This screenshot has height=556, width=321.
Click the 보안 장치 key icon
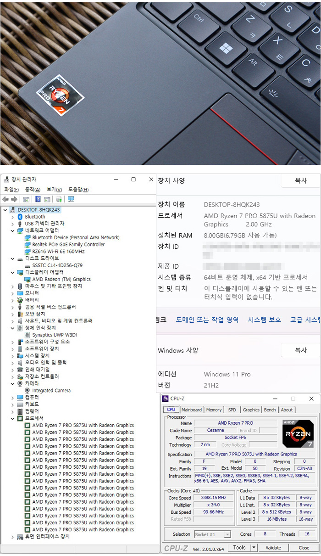click(x=20, y=314)
